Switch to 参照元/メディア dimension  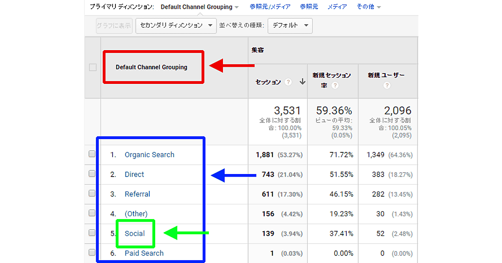click(271, 7)
